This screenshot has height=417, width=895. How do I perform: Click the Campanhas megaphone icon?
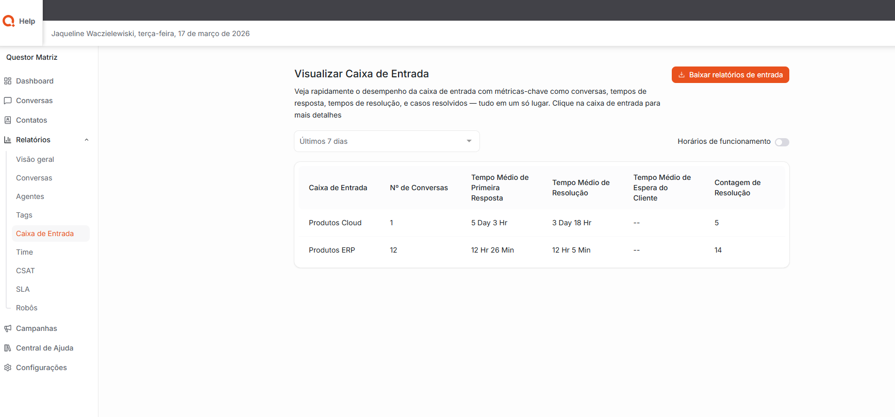tap(8, 328)
